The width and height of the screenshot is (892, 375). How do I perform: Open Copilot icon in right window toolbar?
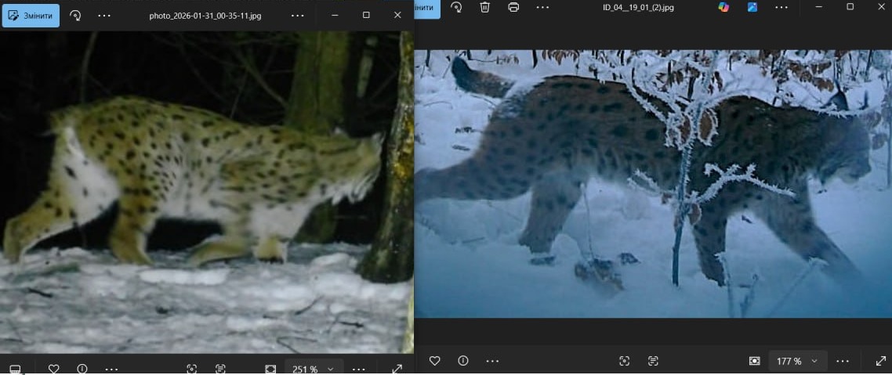(723, 7)
